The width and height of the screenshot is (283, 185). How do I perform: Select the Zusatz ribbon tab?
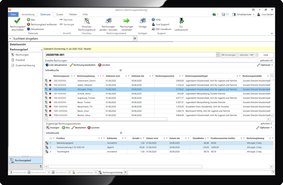coord(60,15)
